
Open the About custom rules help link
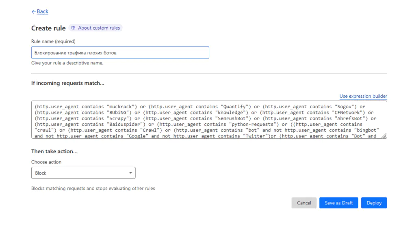(99, 28)
